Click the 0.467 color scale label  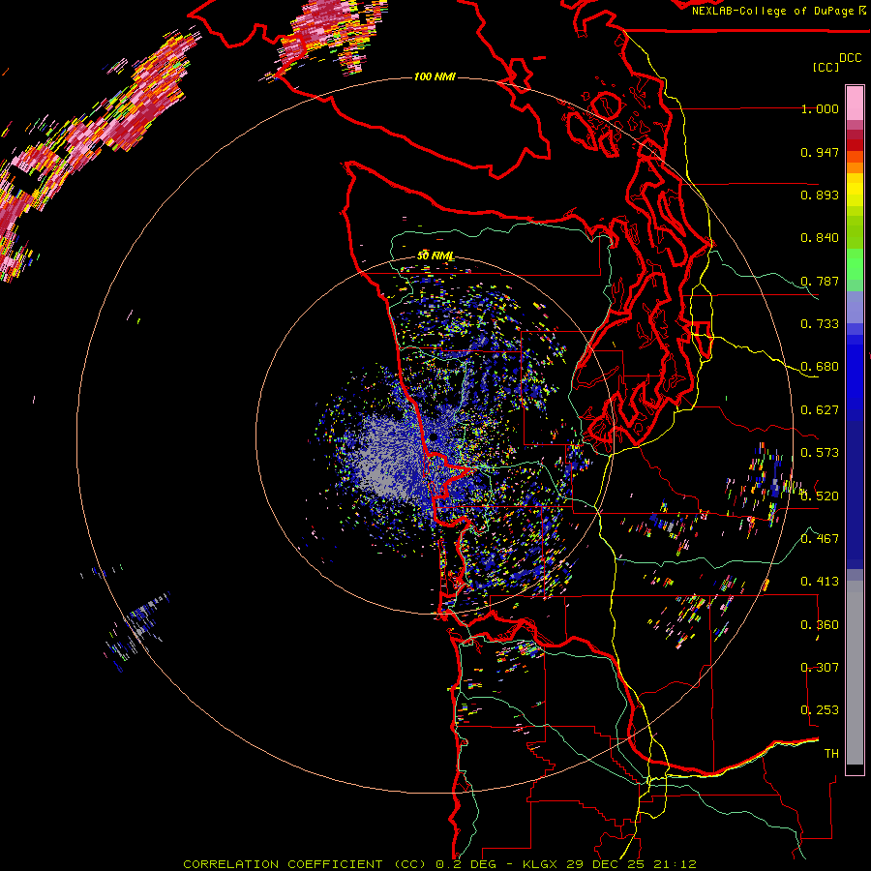pyautogui.click(x=820, y=538)
